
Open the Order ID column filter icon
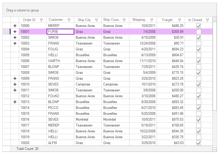pos(41,20)
